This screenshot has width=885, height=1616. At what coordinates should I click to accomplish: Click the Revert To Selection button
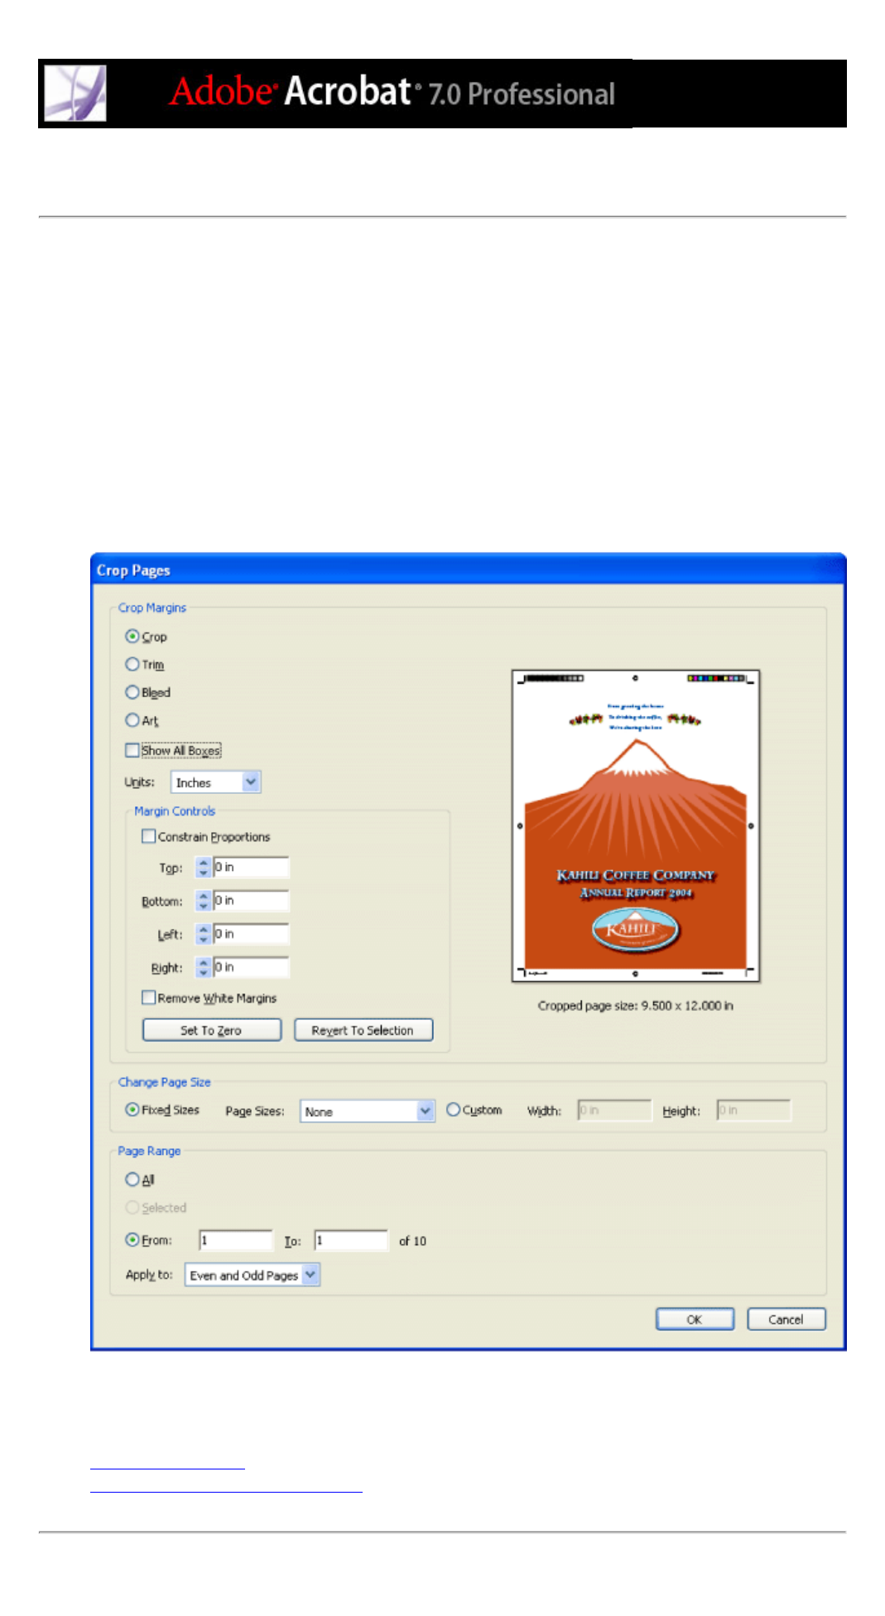point(363,1030)
